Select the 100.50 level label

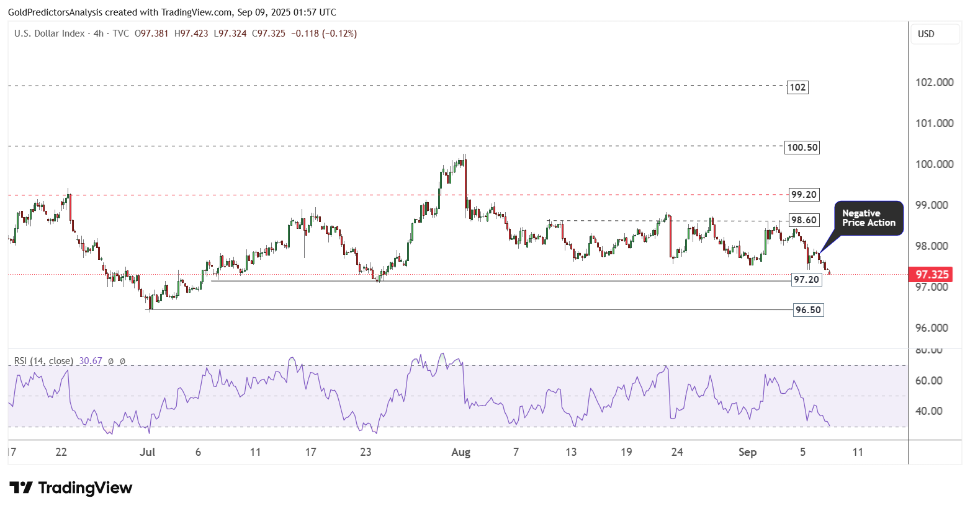tap(802, 148)
